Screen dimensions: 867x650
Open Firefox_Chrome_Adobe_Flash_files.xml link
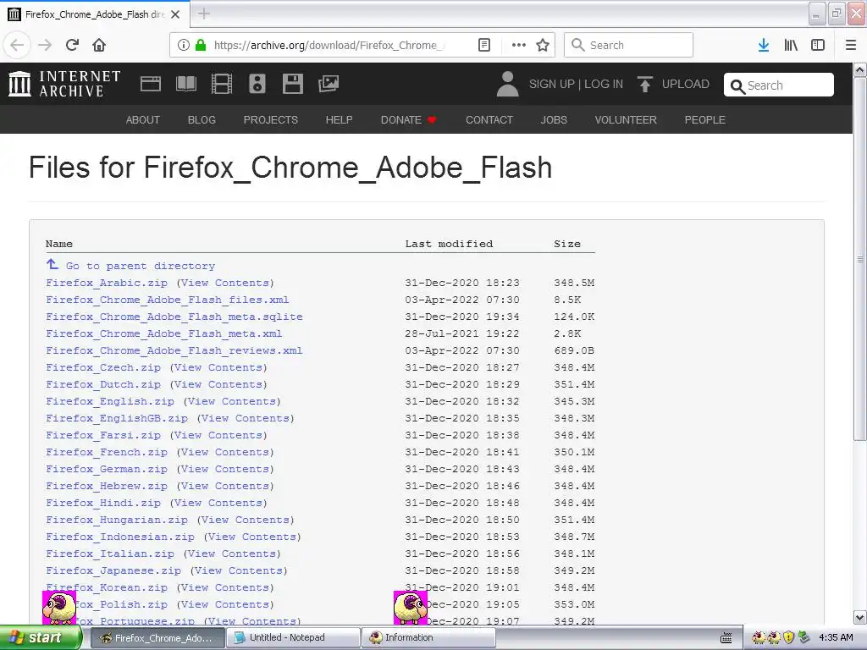(x=168, y=300)
